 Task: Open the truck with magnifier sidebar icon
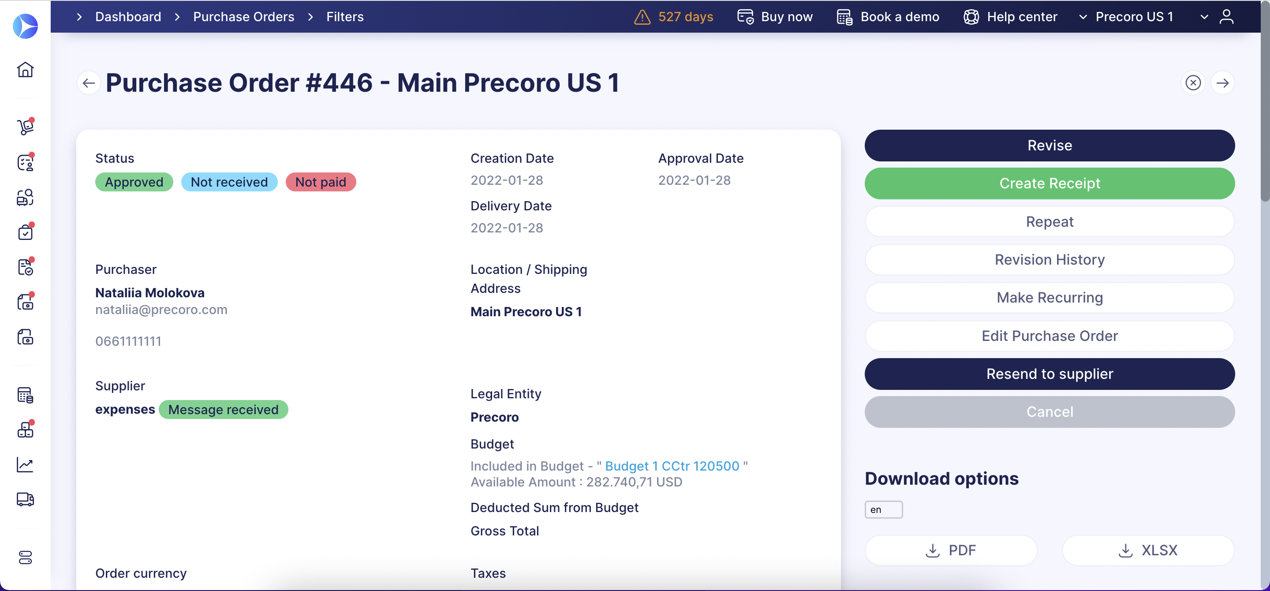click(25, 198)
